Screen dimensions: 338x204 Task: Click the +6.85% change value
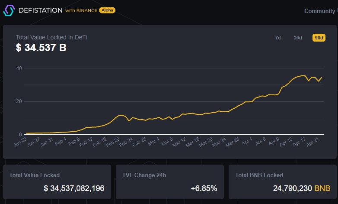204,188
